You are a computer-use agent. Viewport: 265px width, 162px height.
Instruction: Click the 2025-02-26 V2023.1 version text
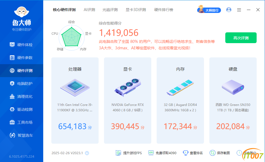point(67,153)
